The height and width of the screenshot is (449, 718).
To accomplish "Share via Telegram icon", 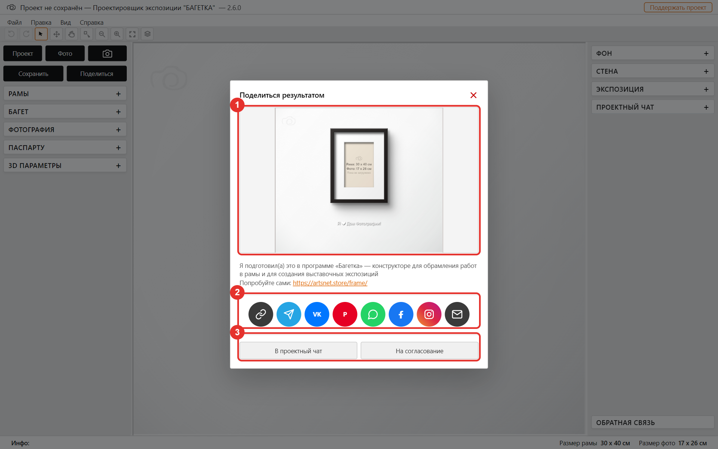I will tap(289, 314).
